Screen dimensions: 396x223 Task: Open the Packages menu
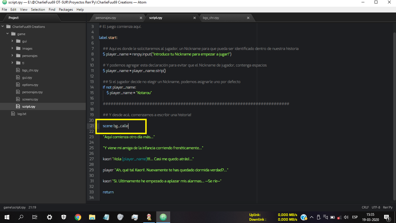point(66,10)
